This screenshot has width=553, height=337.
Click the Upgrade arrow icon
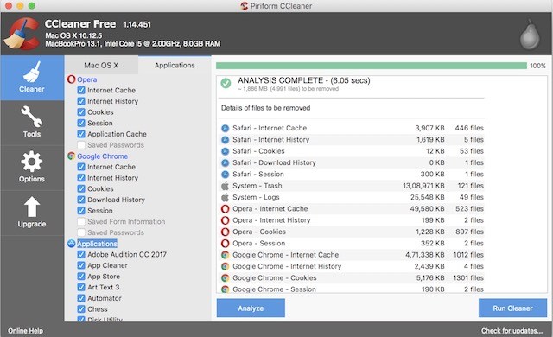tap(32, 207)
